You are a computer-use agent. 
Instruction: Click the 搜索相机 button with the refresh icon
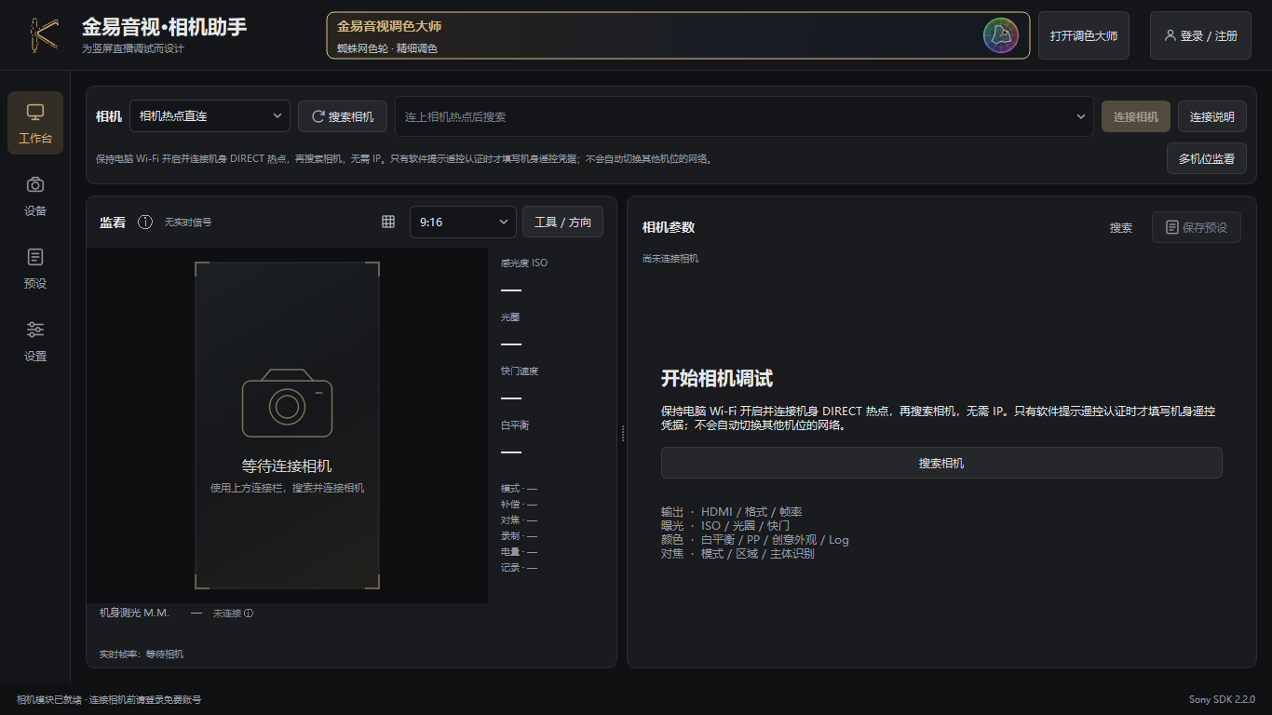point(343,116)
